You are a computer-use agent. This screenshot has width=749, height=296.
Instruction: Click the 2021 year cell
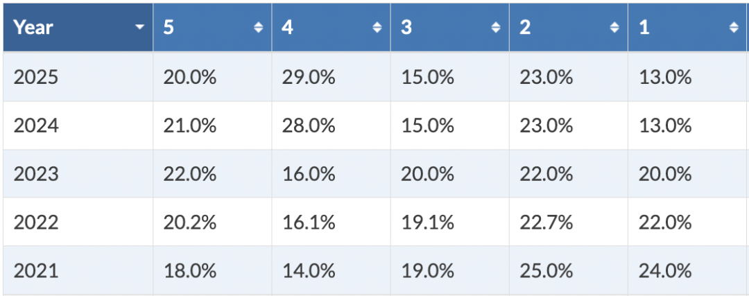coord(36,271)
